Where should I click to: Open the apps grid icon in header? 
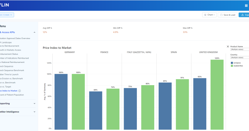coord(246,5)
